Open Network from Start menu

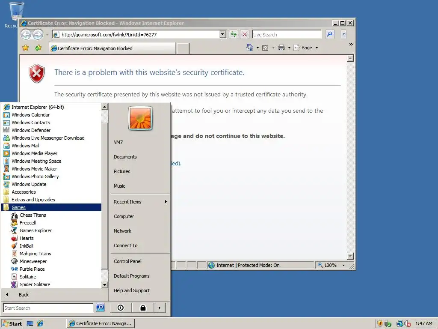tap(122, 231)
